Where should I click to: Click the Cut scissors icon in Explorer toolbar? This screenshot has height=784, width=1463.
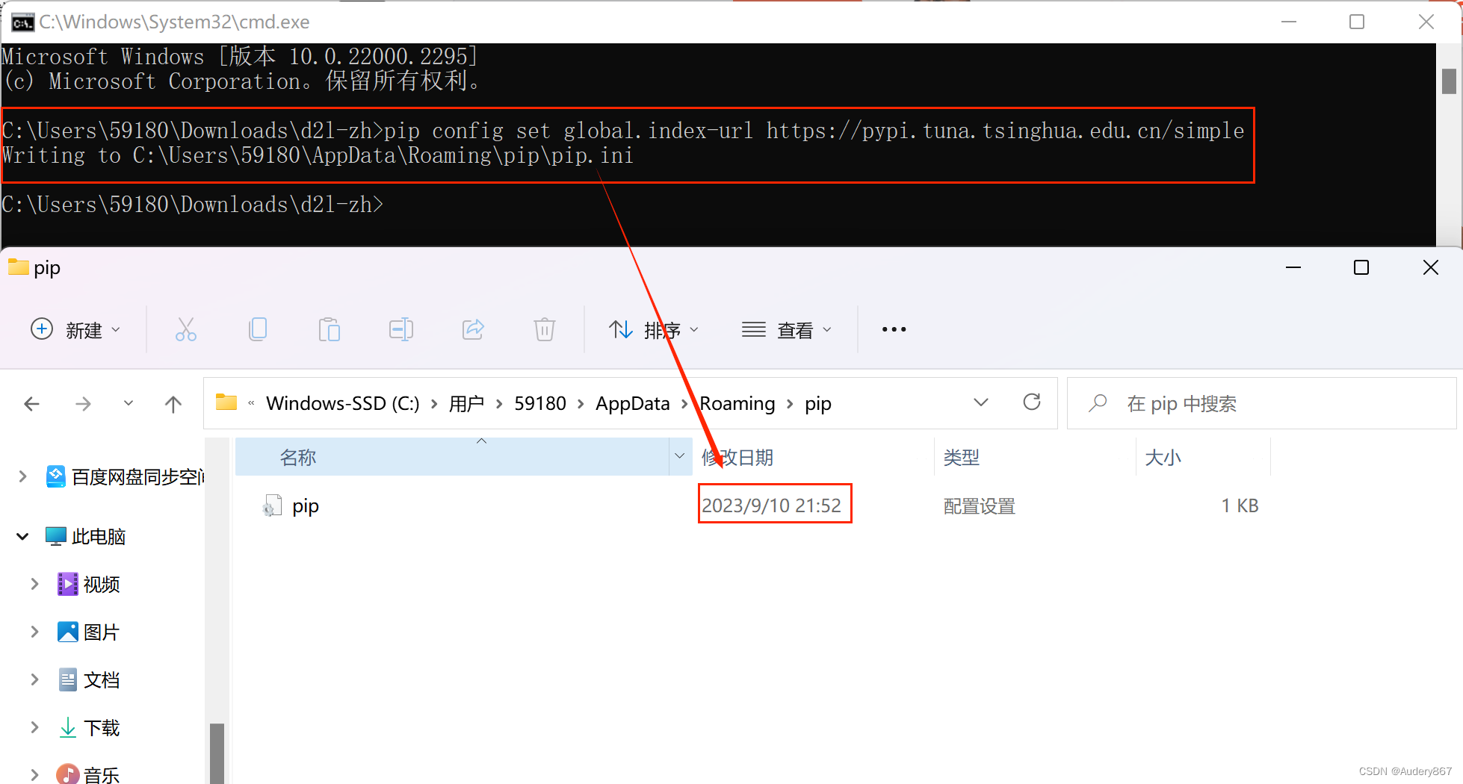pos(186,329)
